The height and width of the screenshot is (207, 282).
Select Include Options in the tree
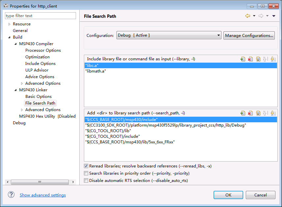40,64
